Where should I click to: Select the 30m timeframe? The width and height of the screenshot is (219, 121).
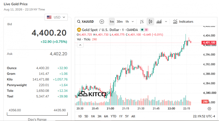[x=120, y=22]
